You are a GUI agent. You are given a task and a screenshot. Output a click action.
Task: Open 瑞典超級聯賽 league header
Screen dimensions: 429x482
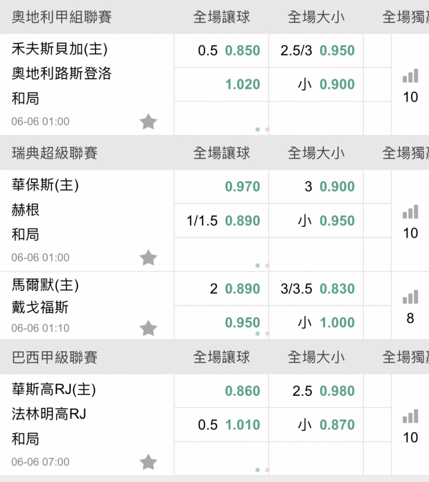click(54, 153)
